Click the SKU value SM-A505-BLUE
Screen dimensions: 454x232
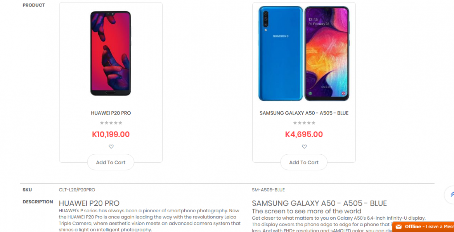[x=269, y=190]
